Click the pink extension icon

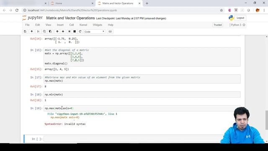[x=229, y=10]
